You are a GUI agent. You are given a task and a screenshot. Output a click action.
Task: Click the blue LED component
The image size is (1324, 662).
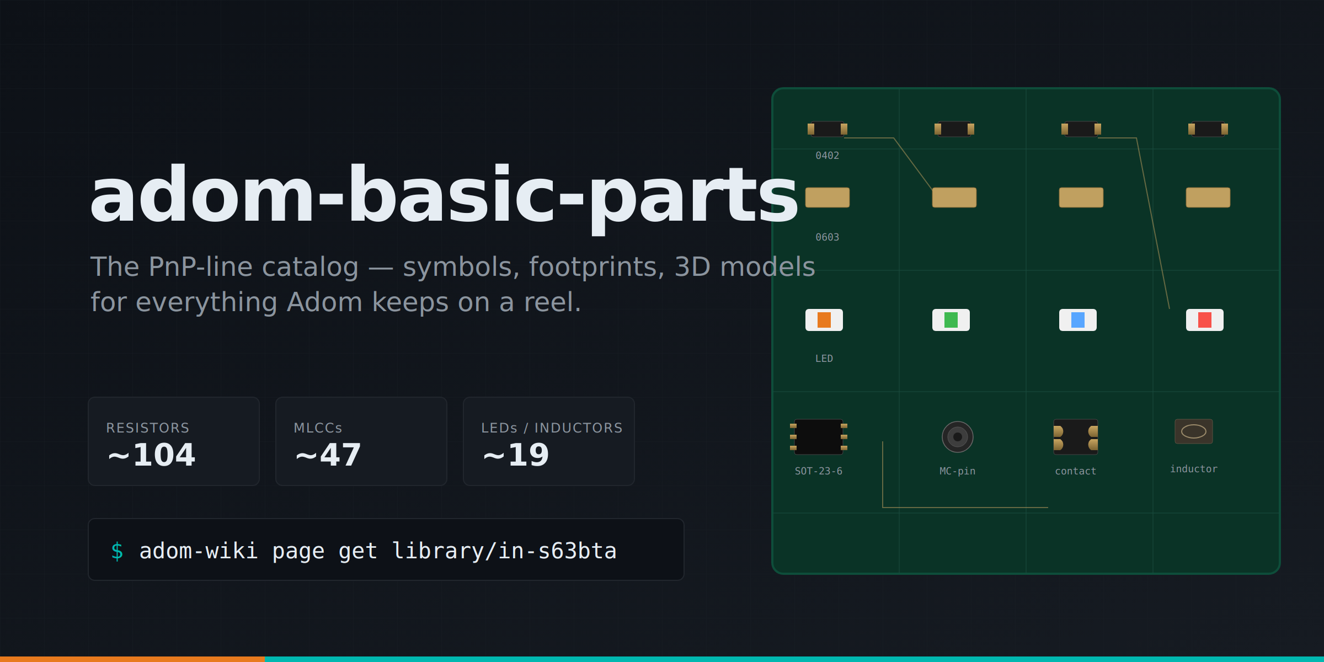click(x=1078, y=320)
